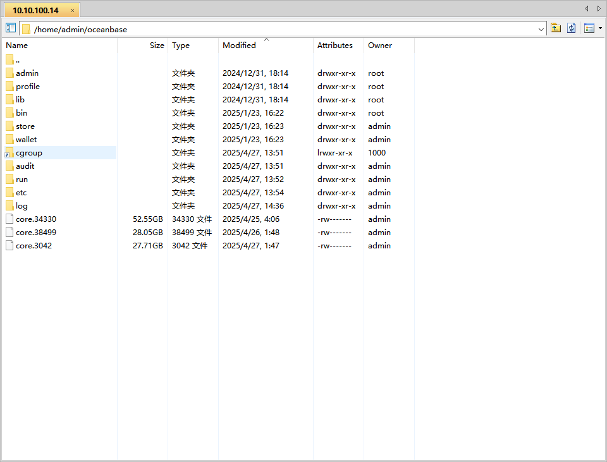Go up to parent folder icon

[556, 28]
